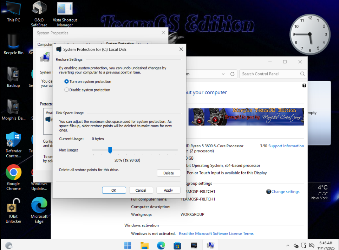Expand the Control Panel address bar dropdown
This screenshot has height=250, width=339.
pyautogui.click(x=223, y=74)
